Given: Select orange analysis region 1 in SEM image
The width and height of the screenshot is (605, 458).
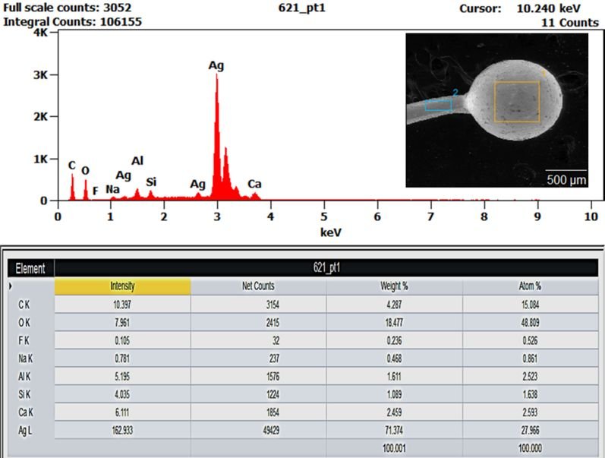Looking at the screenshot, I should (x=517, y=102).
